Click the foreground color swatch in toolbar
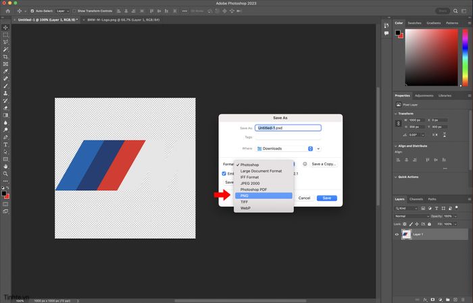This screenshot has height=303, width=473. pos(3,194)
